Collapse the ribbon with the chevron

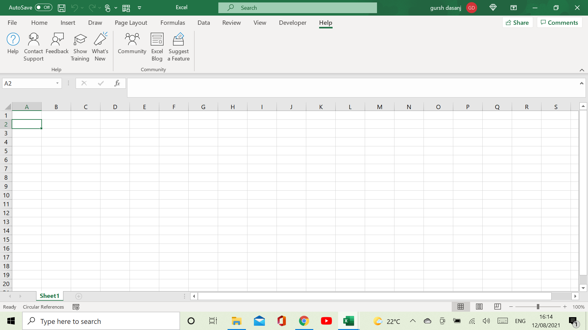point(582,70)
